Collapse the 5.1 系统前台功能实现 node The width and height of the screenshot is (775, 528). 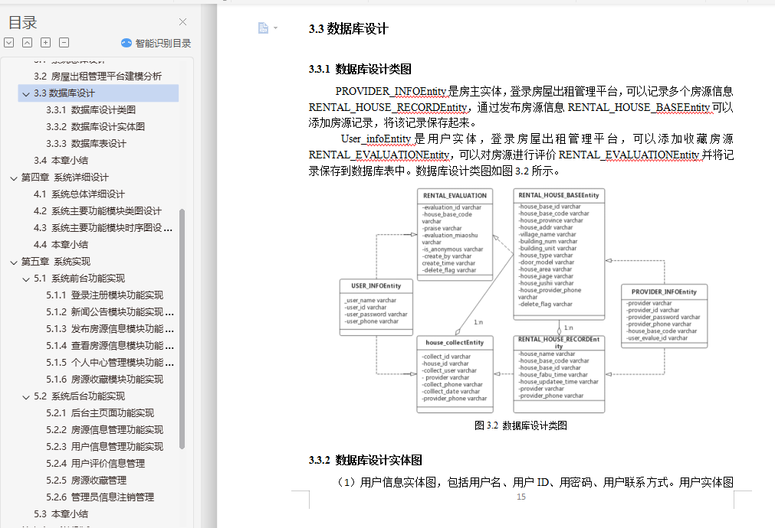26,279
